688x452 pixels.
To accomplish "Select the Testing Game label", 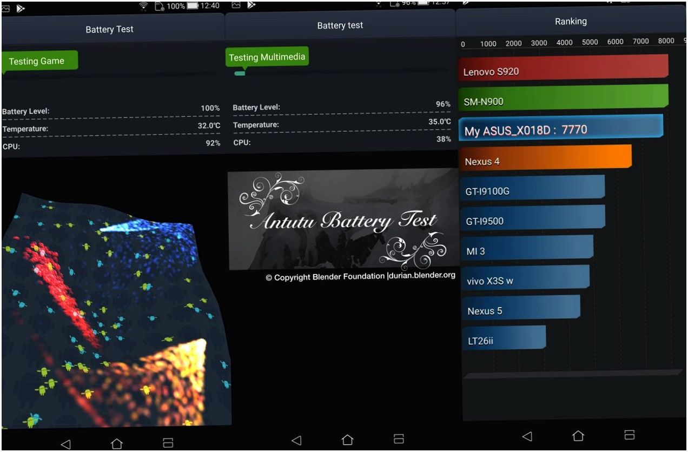I will (x=39, y=61).
